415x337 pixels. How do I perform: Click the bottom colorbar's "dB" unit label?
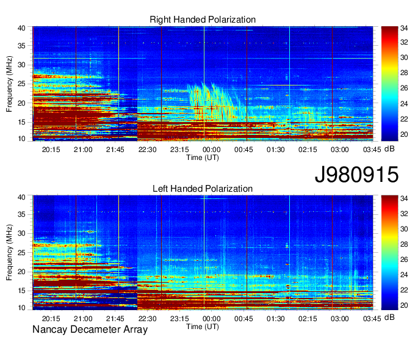[389, 317]
